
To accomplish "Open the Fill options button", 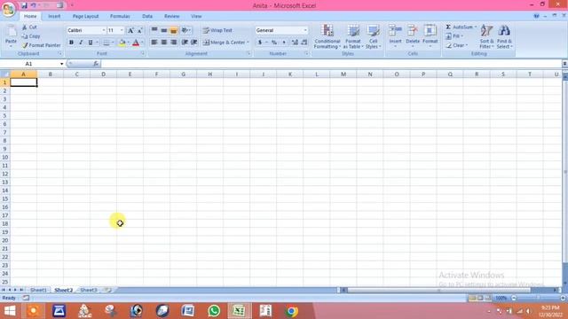I will tap(454, 36).
